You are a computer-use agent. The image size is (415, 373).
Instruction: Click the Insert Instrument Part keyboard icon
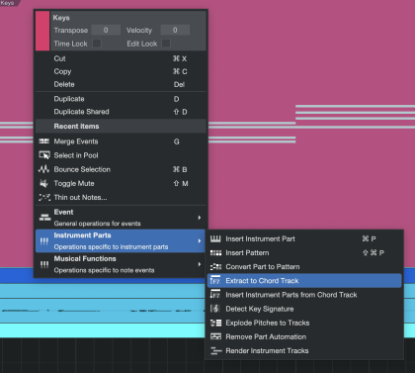215,238
